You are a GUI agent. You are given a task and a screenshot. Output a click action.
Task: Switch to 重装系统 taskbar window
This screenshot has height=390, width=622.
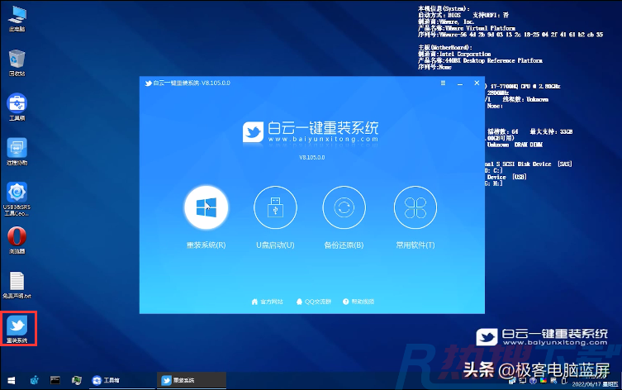pos(192,380)
